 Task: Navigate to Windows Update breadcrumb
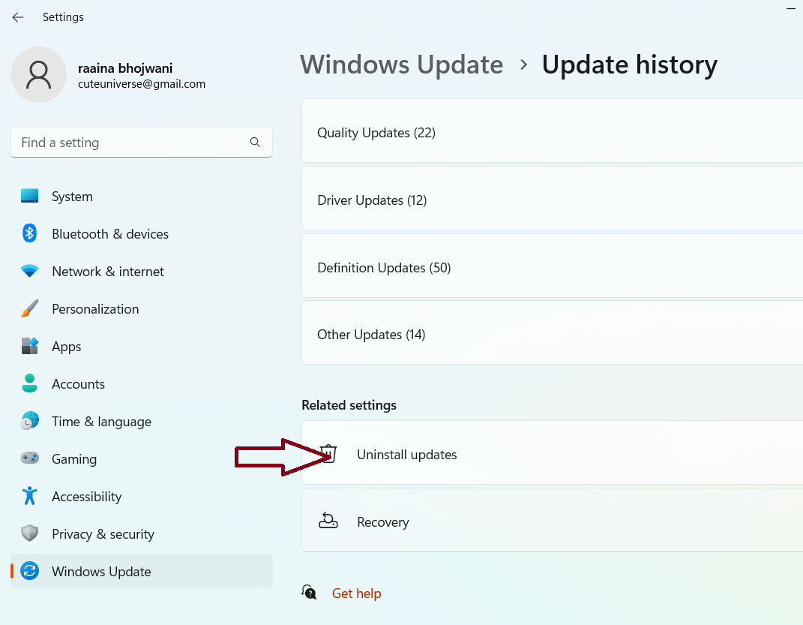(x=401, y=65)
